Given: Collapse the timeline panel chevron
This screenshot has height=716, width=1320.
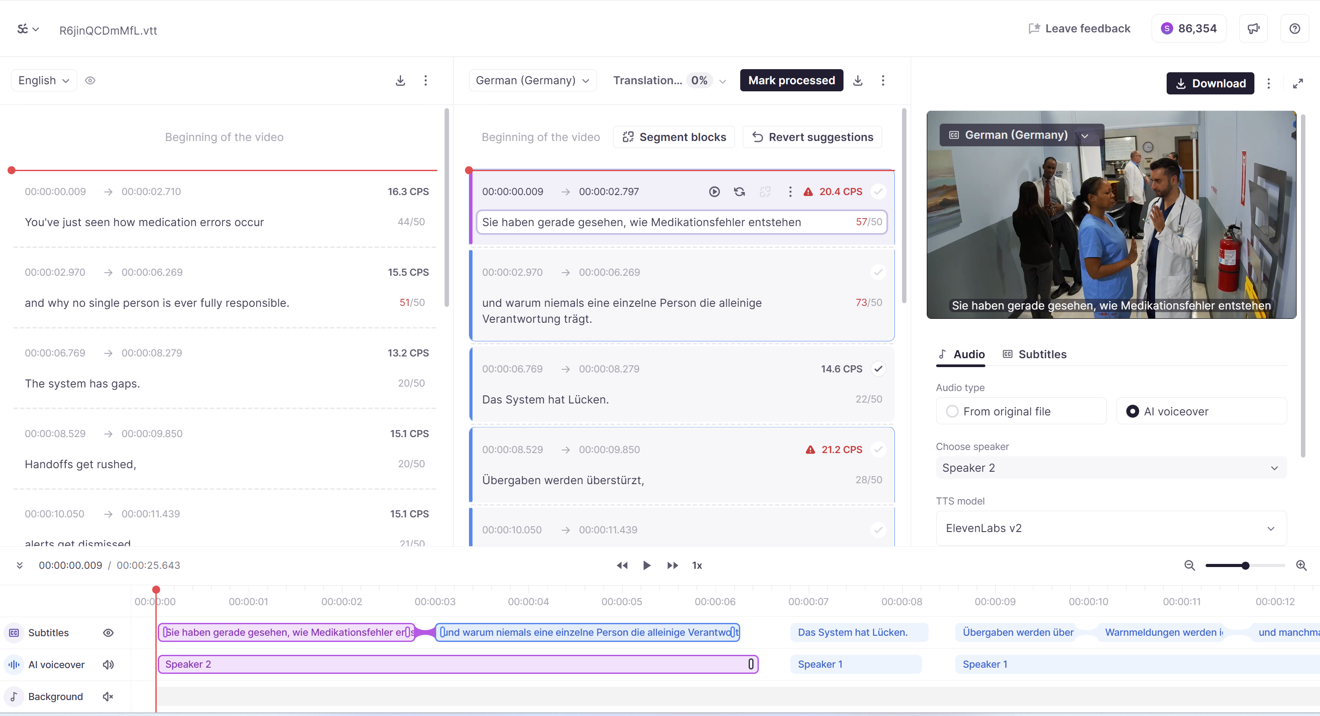Looking at the screenshot, I should pos(20,565).
